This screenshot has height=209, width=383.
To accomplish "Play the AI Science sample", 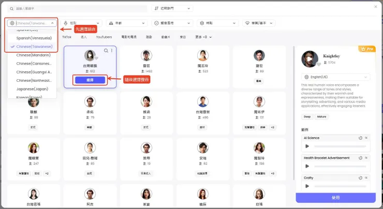I will click(x=307, y=146).
